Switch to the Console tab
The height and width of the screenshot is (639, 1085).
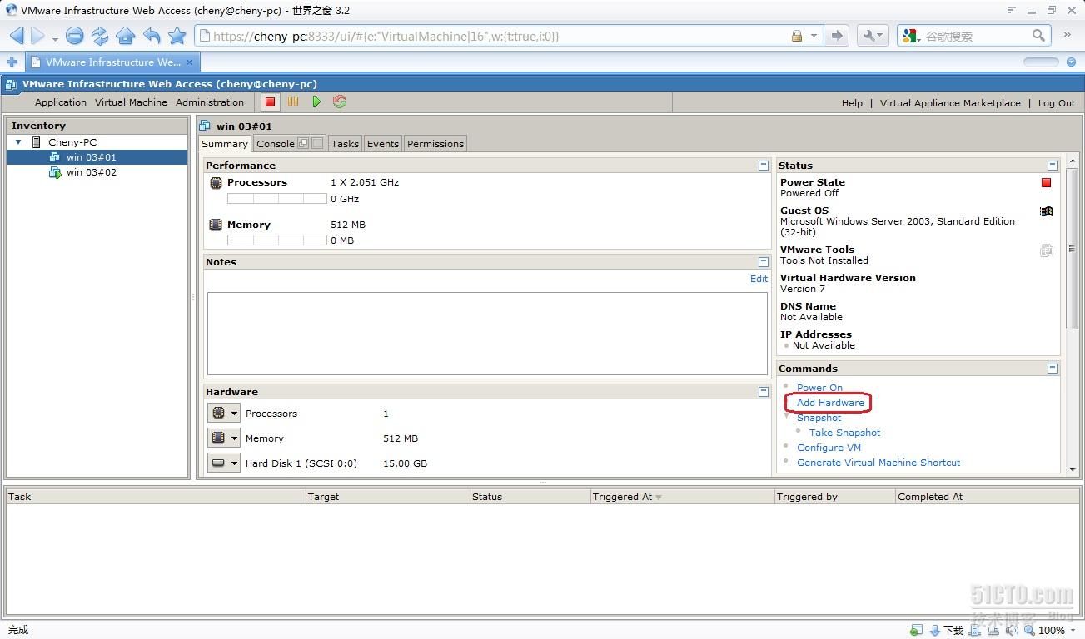[x=289, y=144]
